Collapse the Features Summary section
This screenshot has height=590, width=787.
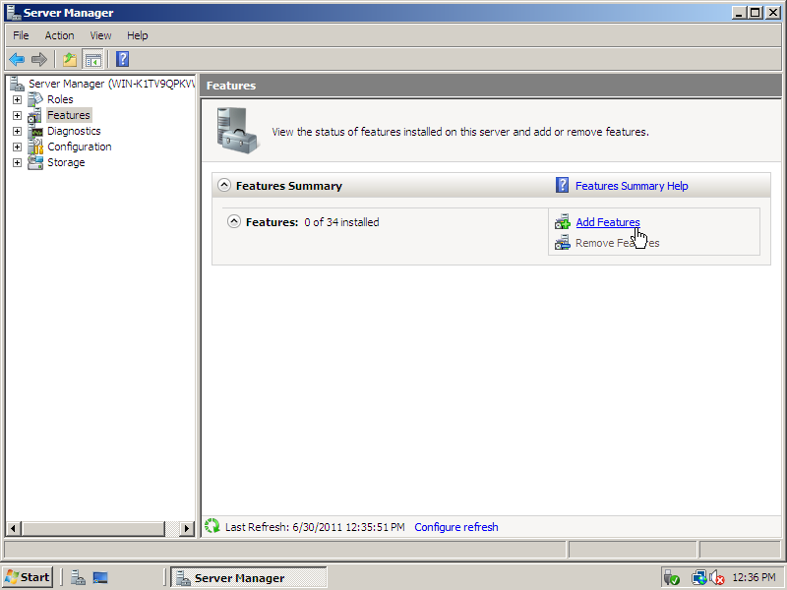pyautogui.click(x=224, y=185)
